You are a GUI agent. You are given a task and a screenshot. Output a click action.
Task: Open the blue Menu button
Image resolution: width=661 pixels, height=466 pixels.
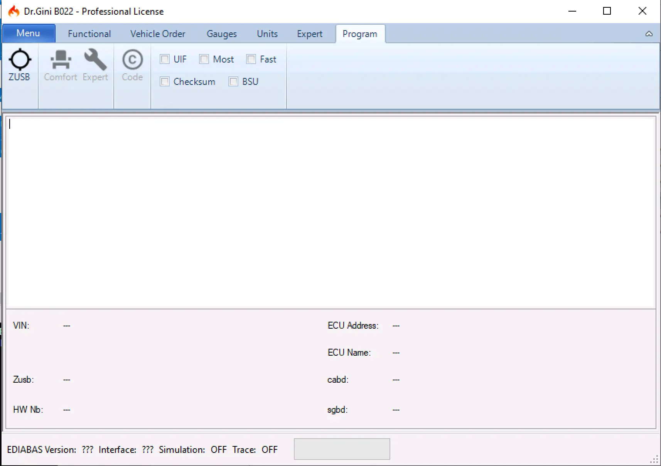pos(29,34)
